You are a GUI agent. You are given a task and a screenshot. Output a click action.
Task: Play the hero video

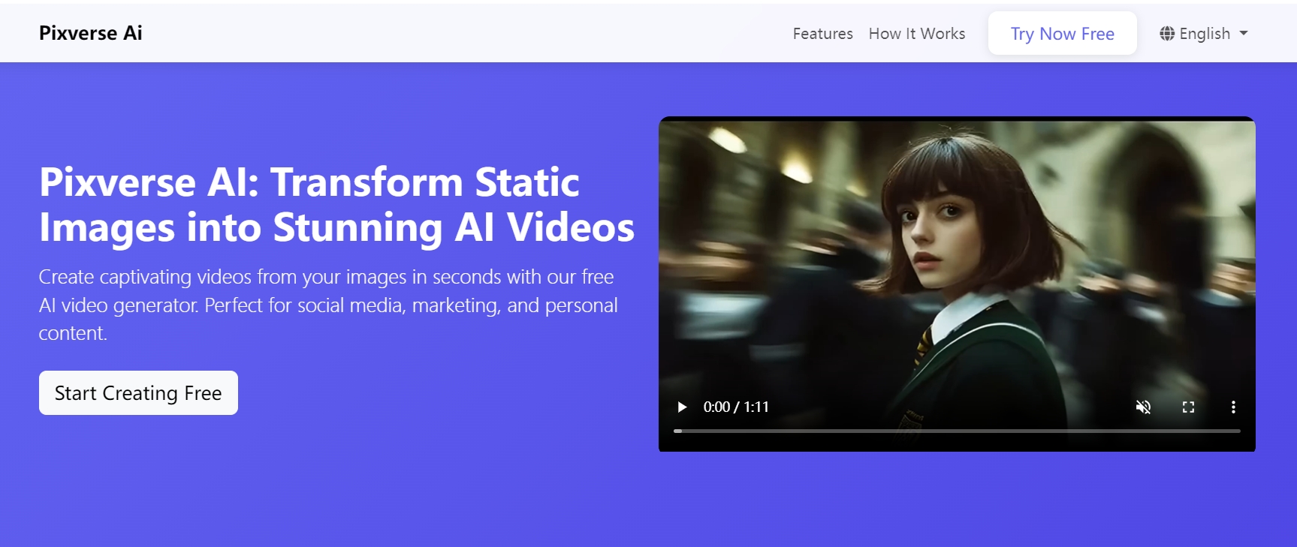click(x=682, y=407)
